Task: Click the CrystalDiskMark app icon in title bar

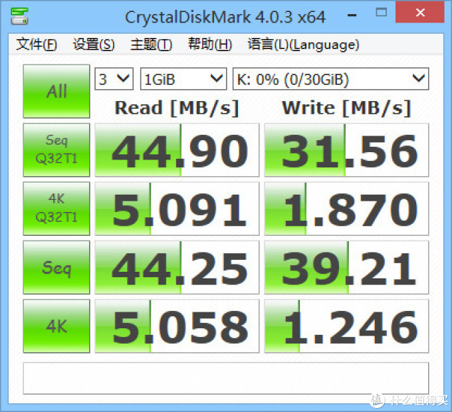Action: coord(19,16)
